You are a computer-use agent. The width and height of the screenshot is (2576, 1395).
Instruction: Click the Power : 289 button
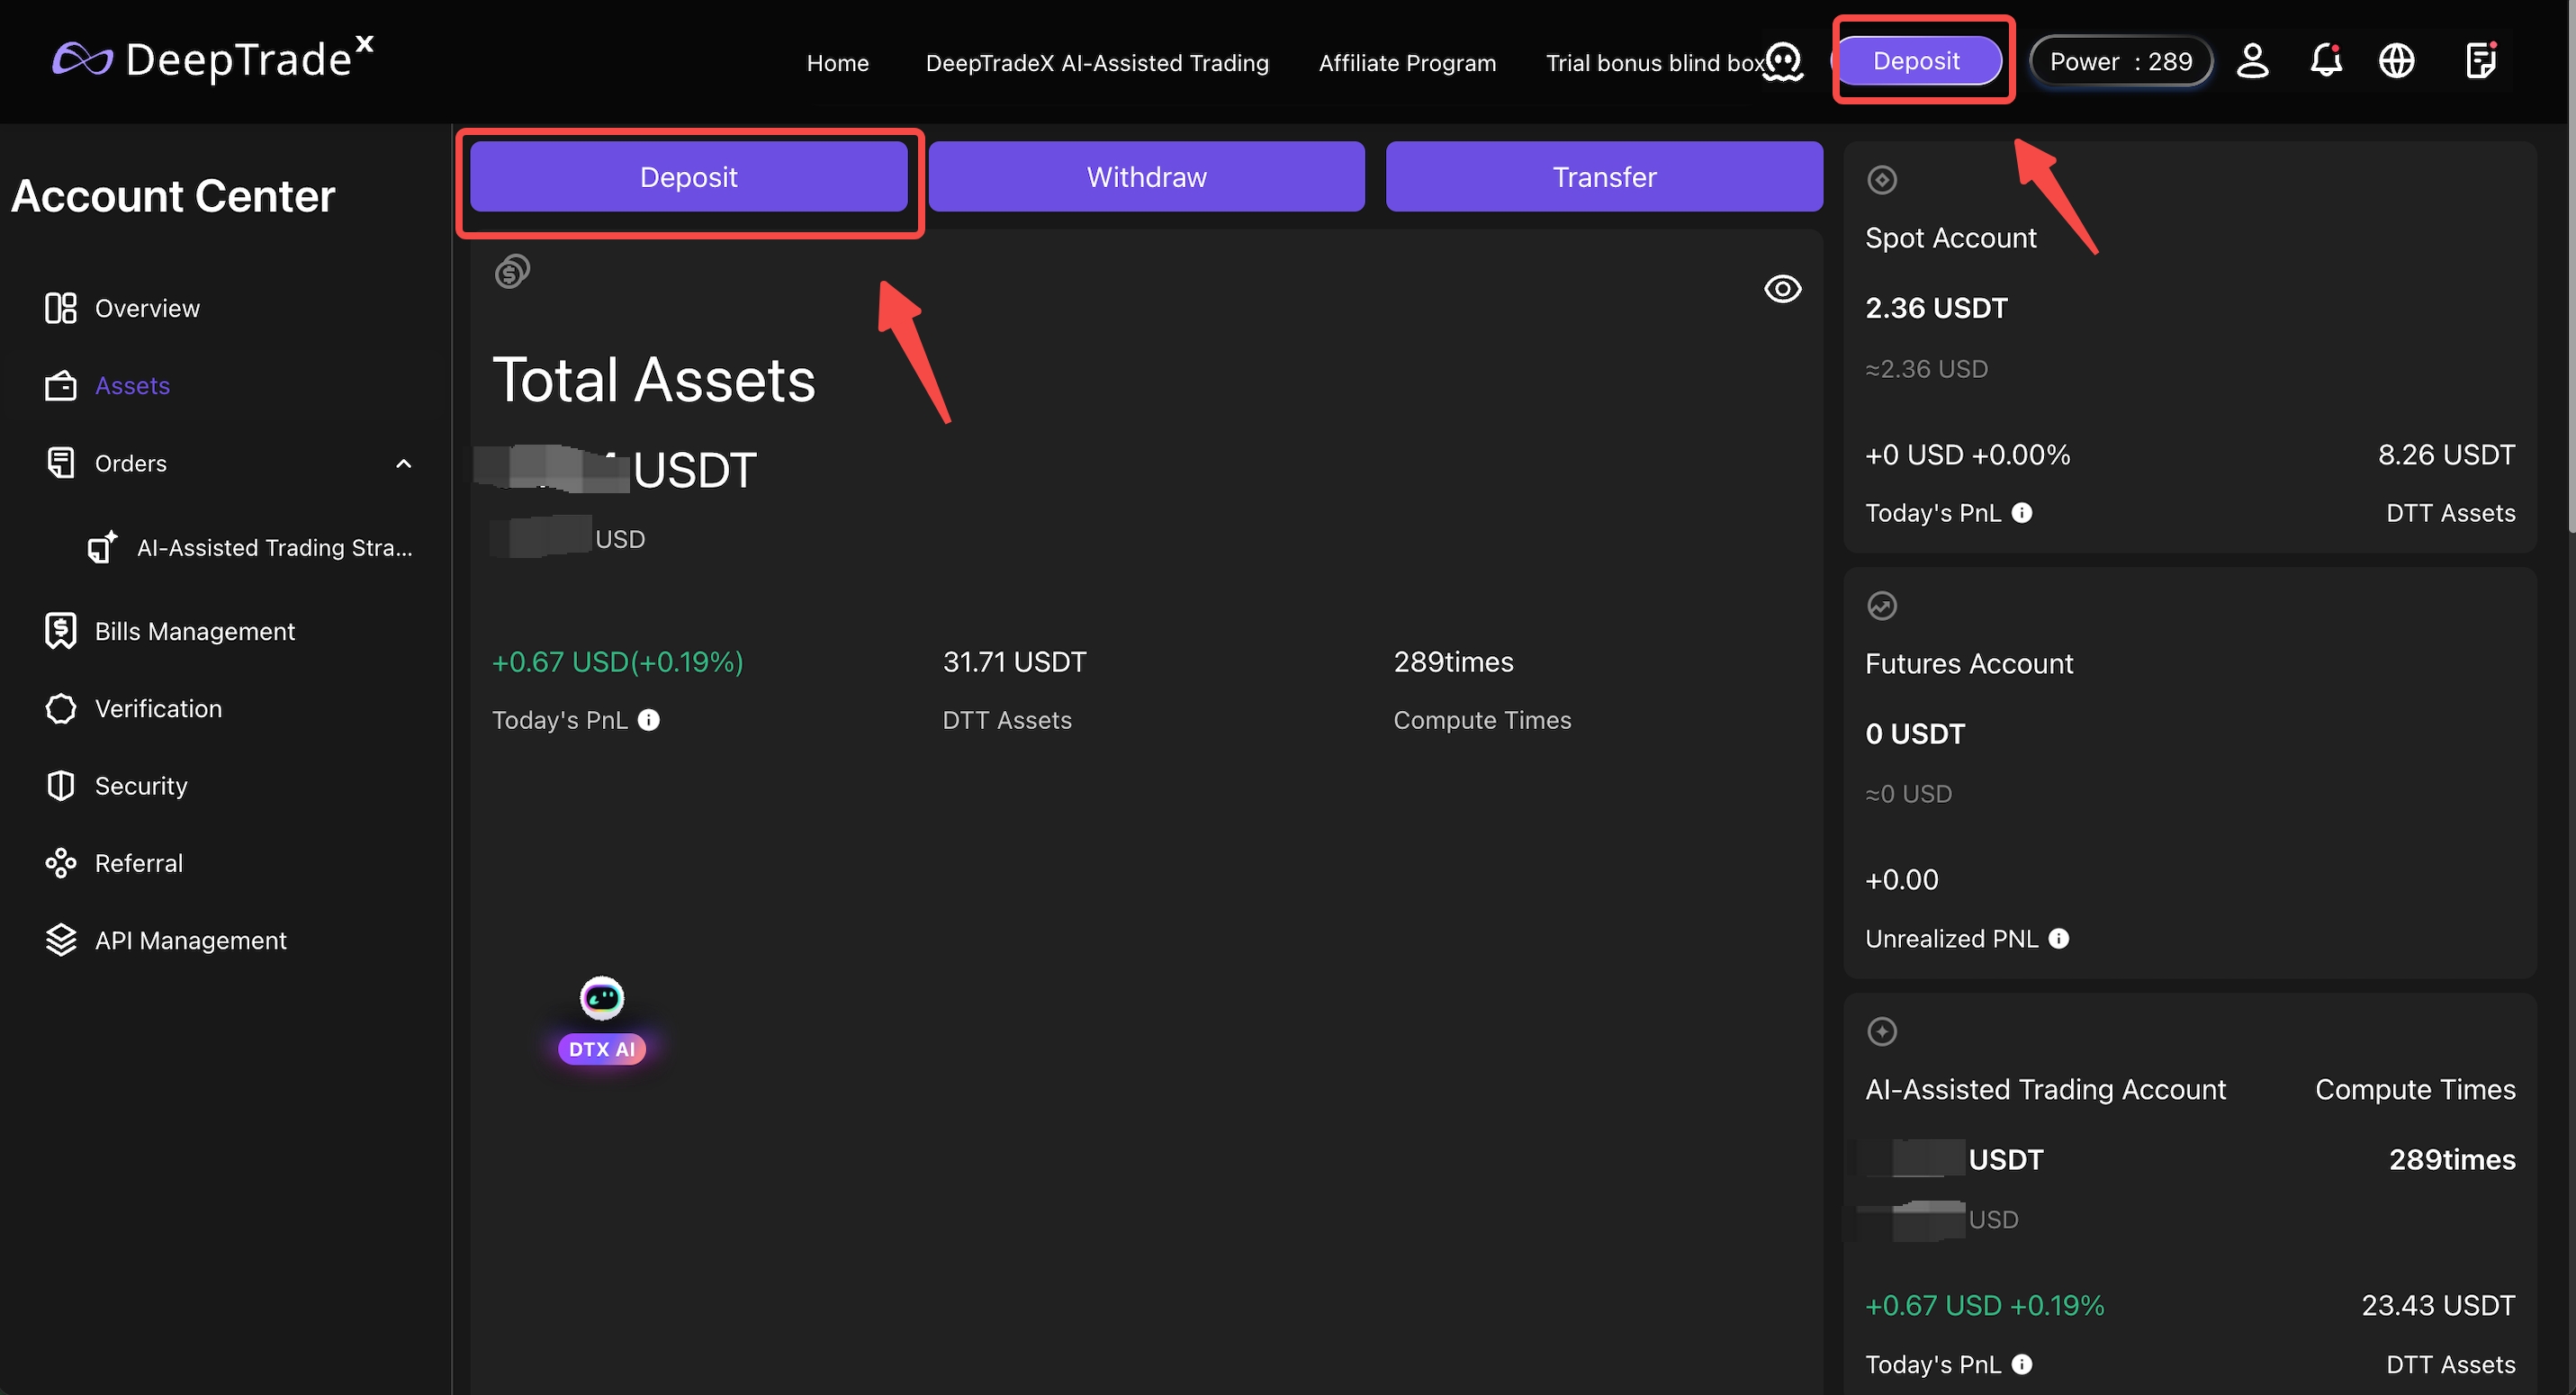click(2121, 62)
